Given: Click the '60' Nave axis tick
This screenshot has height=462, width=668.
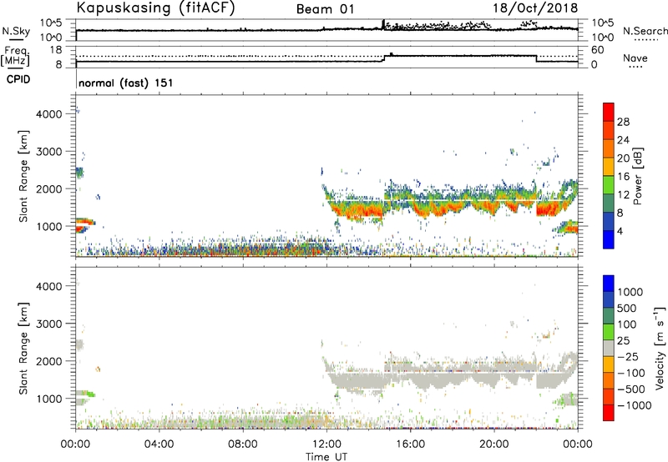Looking at the screenshot, I should 597,50.
